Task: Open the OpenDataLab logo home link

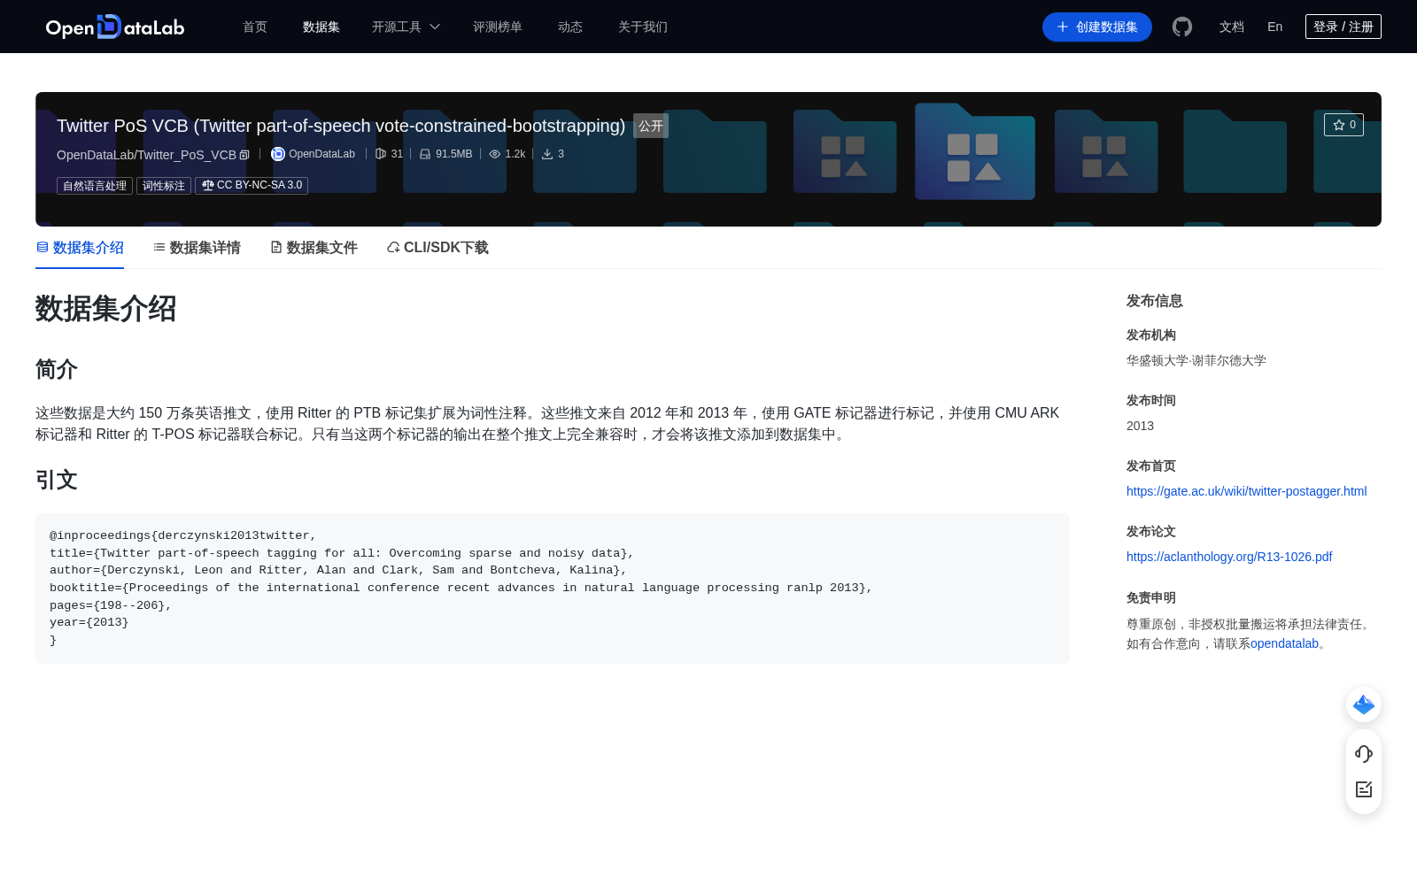Action: [x=115, y=27]
